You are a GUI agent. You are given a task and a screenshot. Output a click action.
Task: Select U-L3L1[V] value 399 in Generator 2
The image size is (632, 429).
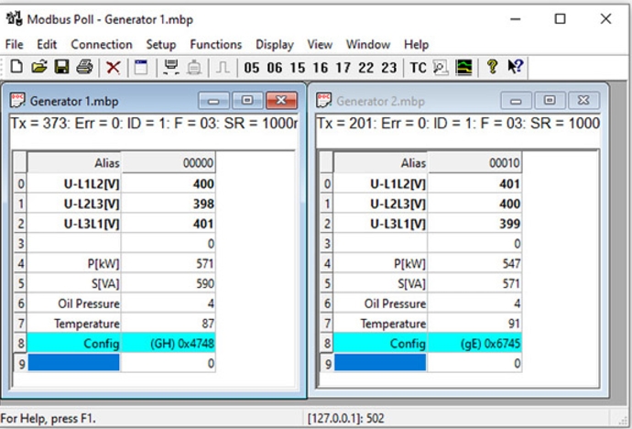pos(474,224)
